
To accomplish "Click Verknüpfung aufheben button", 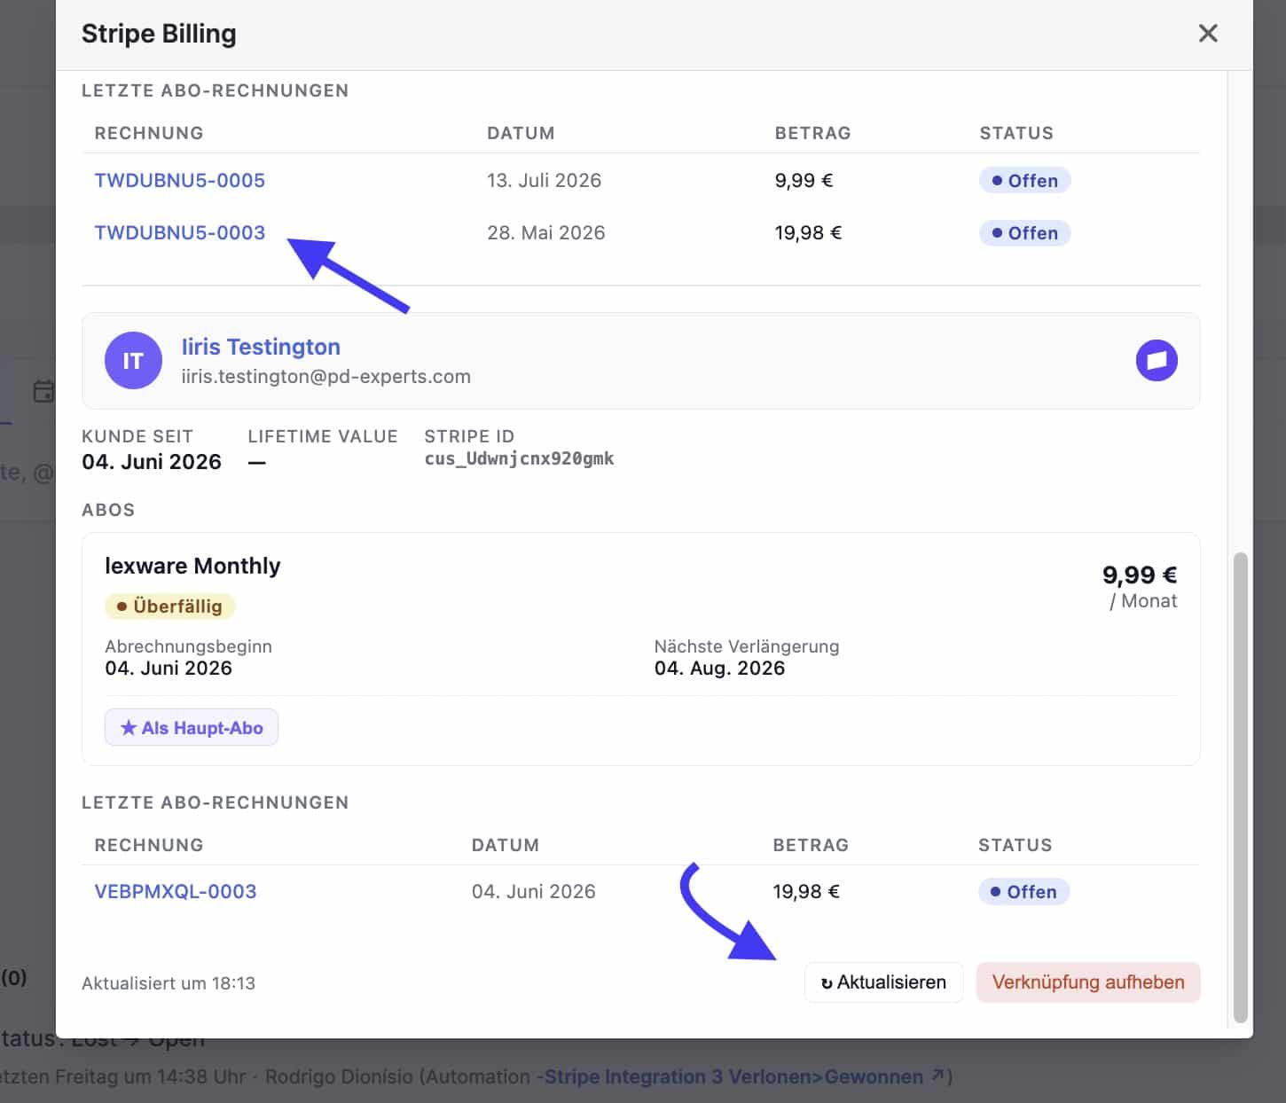I will 1088,982.
